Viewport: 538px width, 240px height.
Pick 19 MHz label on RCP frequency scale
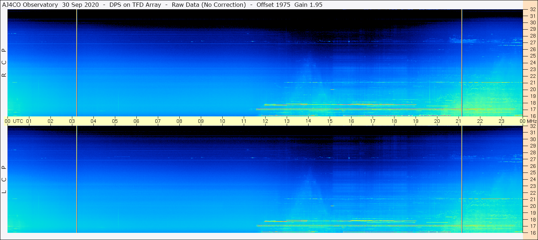pyautogui.click(x=532, y=96)
